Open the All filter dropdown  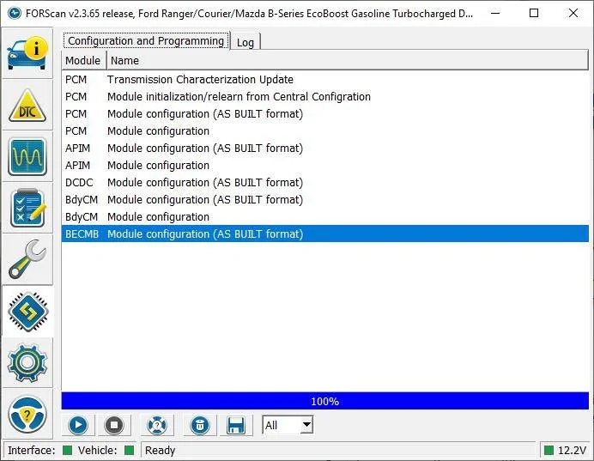(288, 425)
